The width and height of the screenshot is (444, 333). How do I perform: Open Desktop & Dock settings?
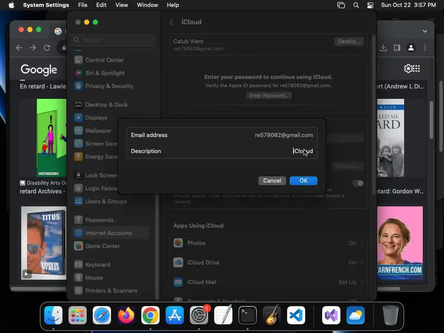pyautogui.click(x=106, y=105)
